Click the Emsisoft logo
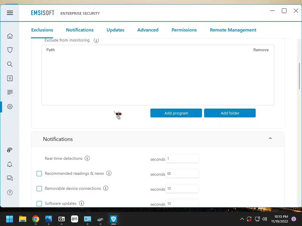Viewport: 302px width, 226px height. point(42,13)
